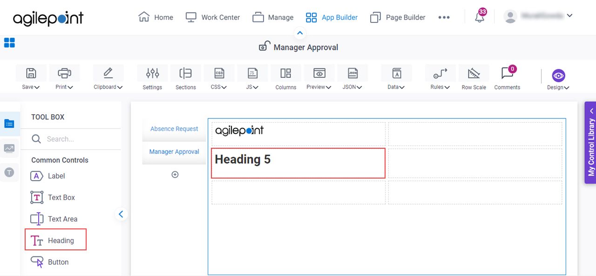This screenshot has width=596, height=276.
Task: Open the Comments panel
Action: coord(507,77)
